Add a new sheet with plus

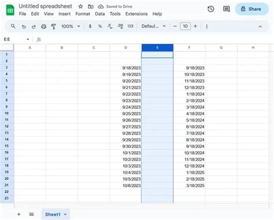point(18,214)
